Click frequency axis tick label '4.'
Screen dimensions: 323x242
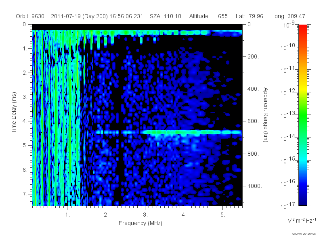(x=184, y=215)
